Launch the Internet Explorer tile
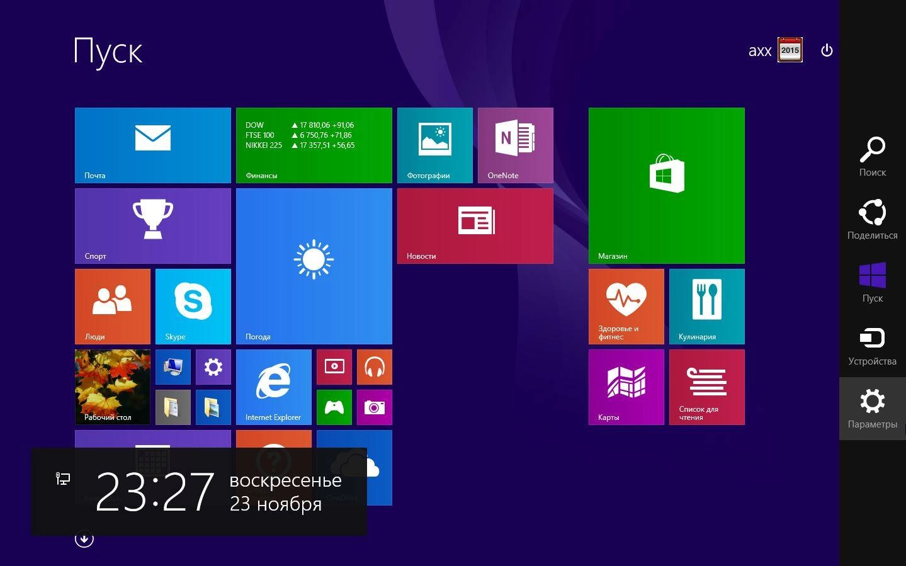This screenshot has height=566, width=906. [274, 387]
